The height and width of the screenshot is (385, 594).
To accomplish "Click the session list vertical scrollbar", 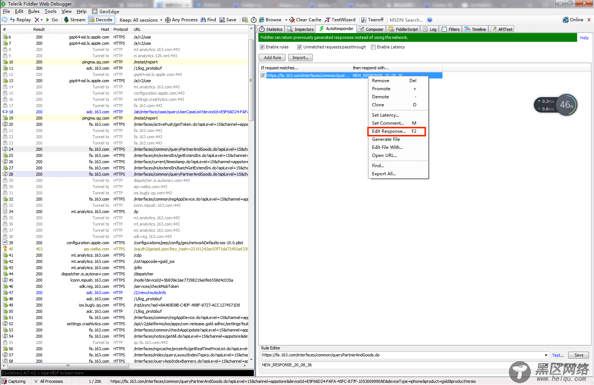I will click(x=251, y=81).
